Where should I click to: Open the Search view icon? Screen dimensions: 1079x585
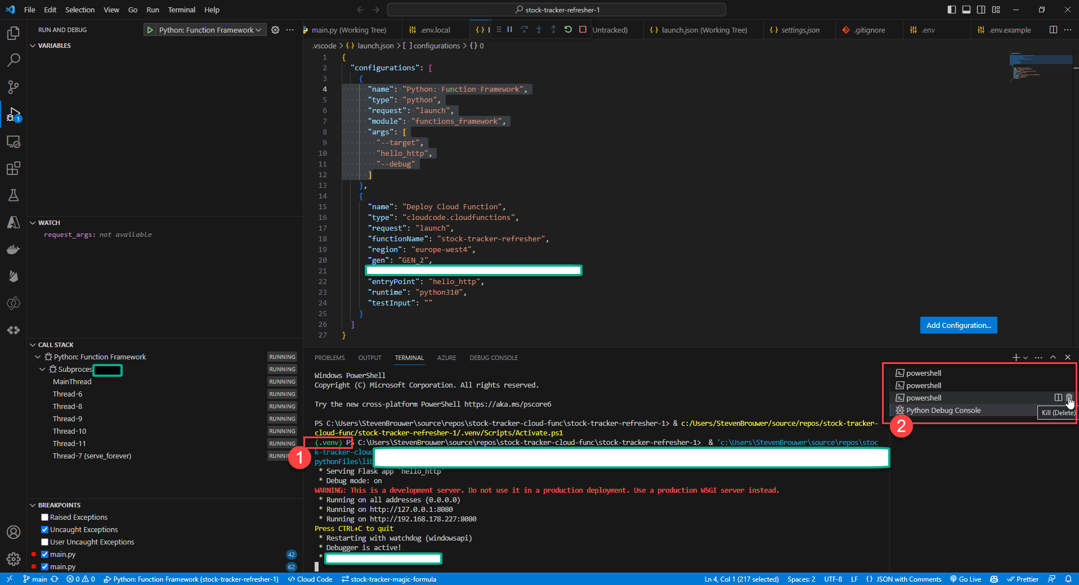click(14, 60)
